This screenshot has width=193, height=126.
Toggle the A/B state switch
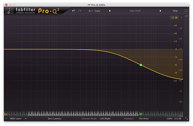tap(90, 11)
